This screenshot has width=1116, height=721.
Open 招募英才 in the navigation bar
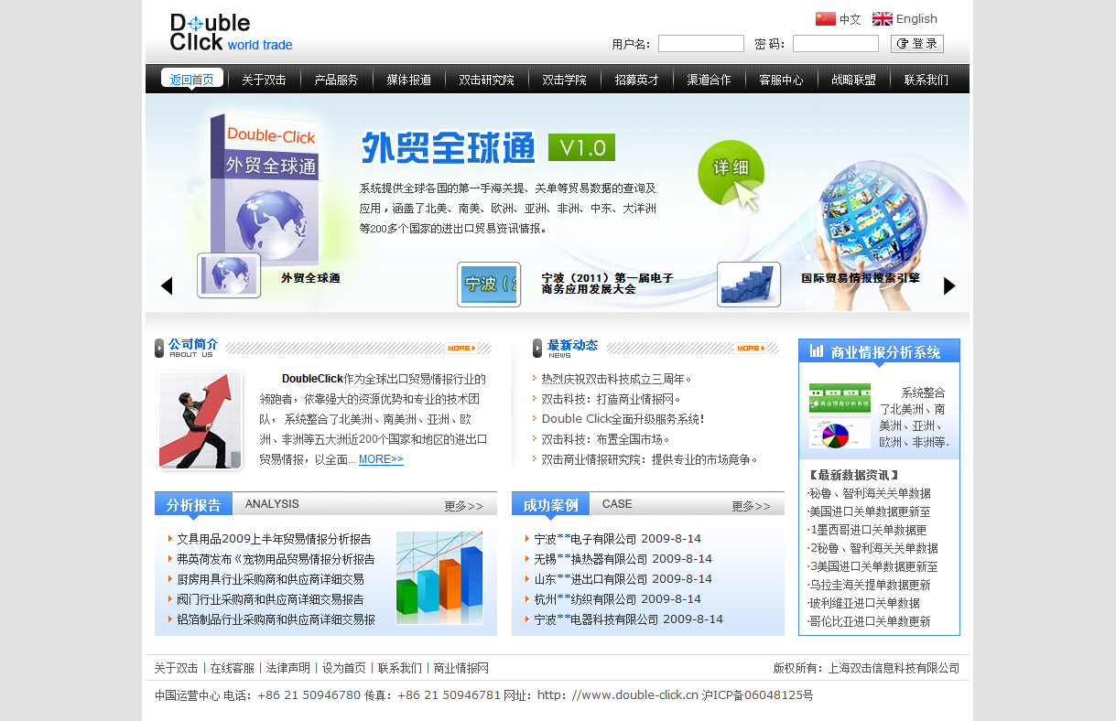tap(636, 80)
